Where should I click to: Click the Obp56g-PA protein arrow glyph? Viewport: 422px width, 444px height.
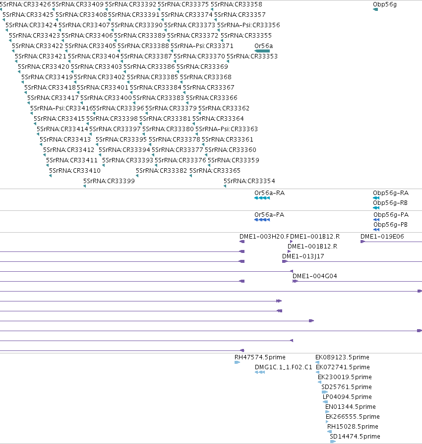376,220
